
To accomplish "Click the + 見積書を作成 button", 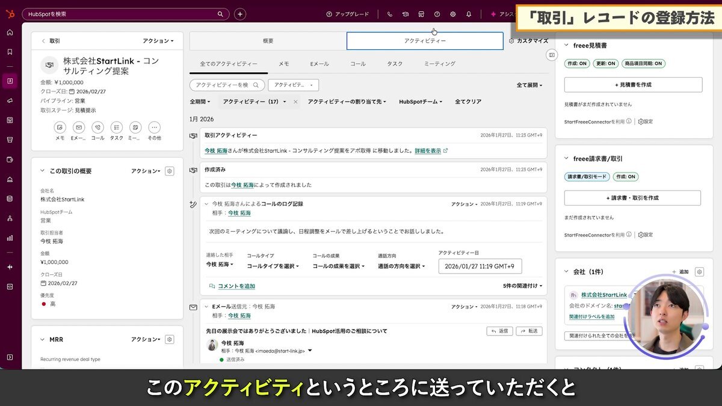I will point(633,85).
